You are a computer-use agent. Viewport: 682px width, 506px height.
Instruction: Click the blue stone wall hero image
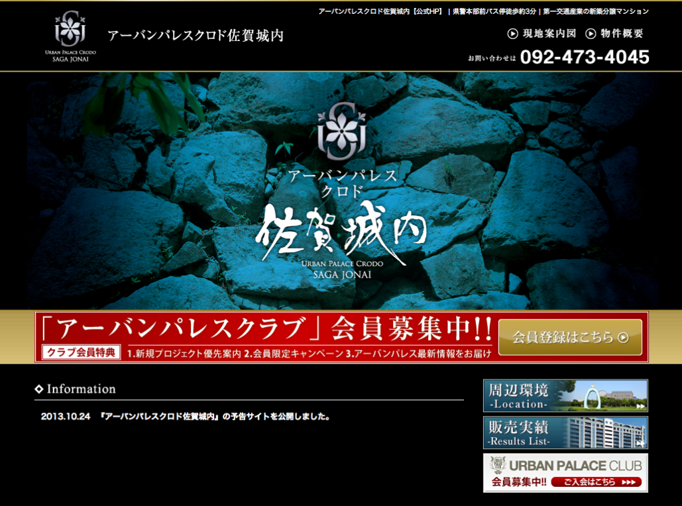coord(341,190)
